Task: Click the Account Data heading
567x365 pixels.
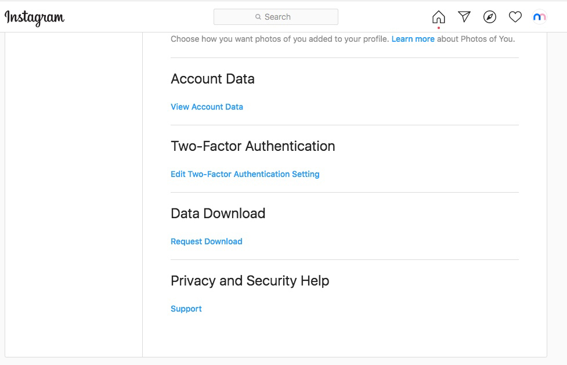Action: click(x=212, y=79)
